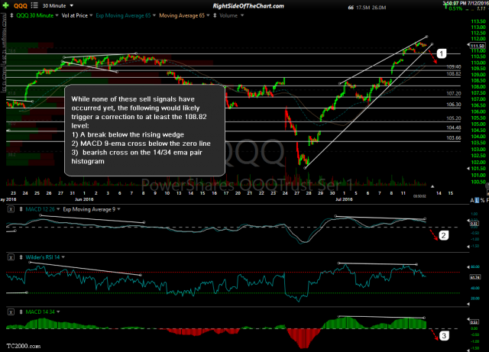Toggle the A arithmetic scale button
Viewport: 489px width, 352px height.
[x=472, y=200]
